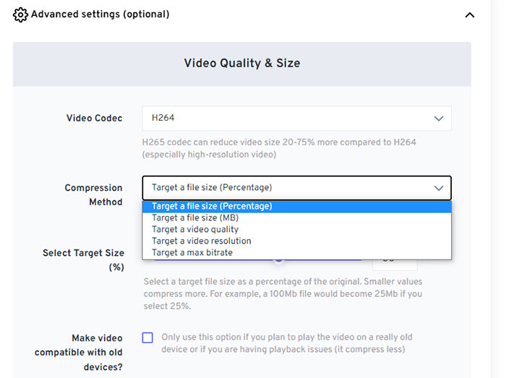This screenshot has height=378, width=506.
Task: Choose Target a video quality option
Action: [296, 229]
